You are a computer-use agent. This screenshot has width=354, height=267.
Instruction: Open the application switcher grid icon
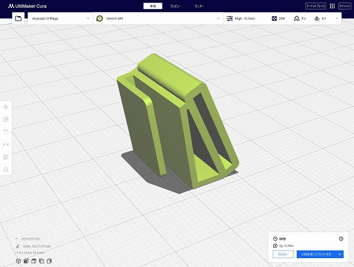point(332,6)
